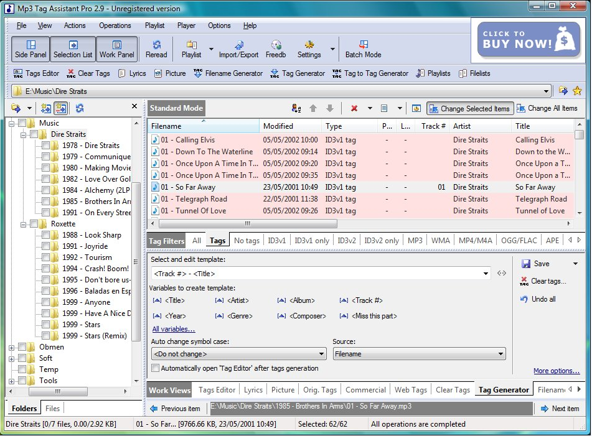Switch to the Lyrics work view tab
Viewport: 592px width, 436px height.
point(253,390)
